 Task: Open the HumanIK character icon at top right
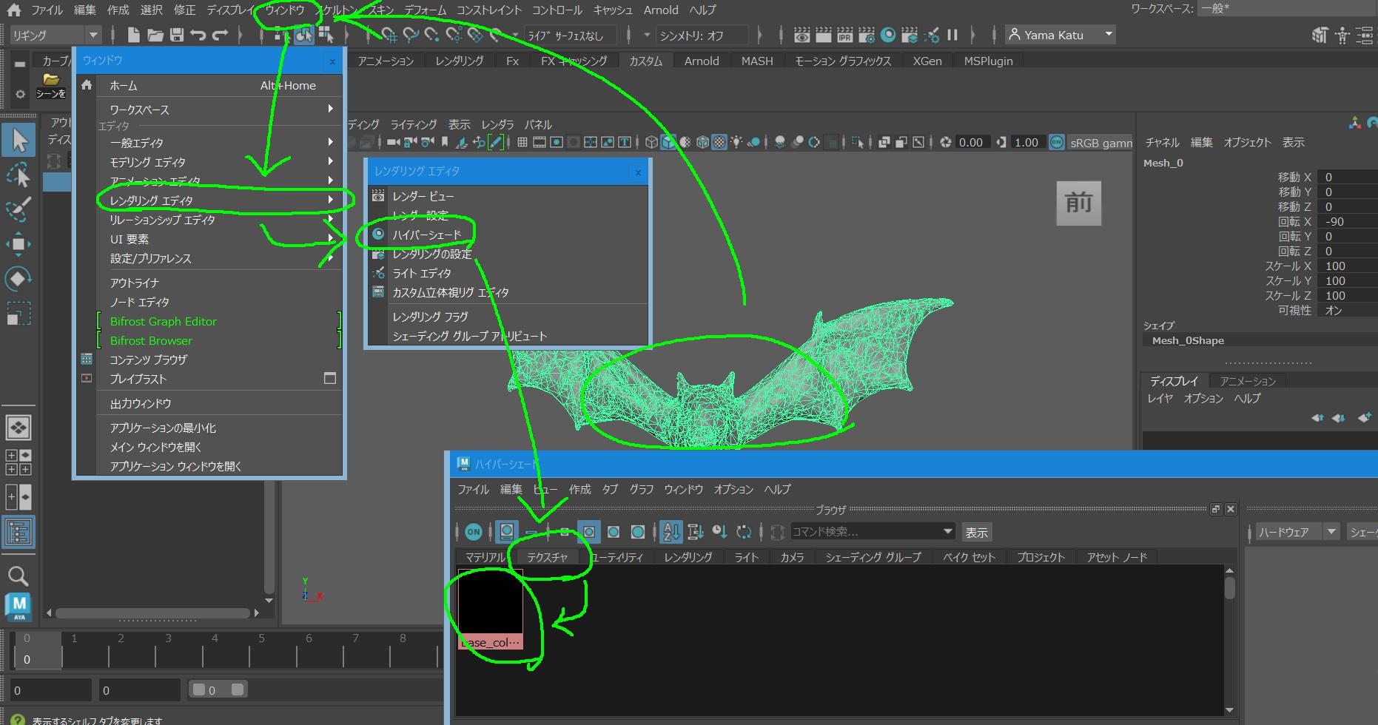(x=1343, y=35)
